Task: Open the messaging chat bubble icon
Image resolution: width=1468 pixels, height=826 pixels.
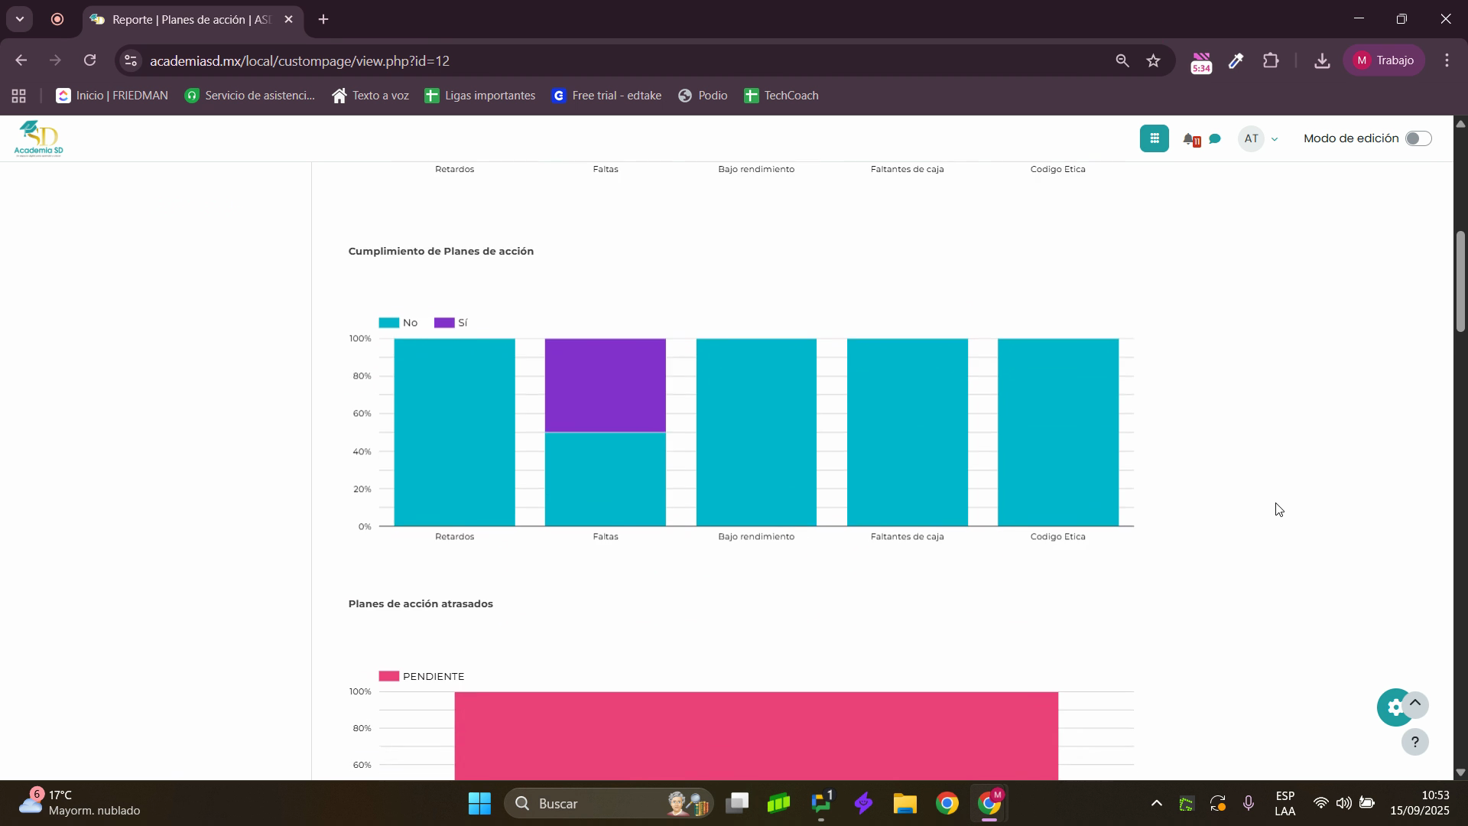Action: (x=1215, y=139)
